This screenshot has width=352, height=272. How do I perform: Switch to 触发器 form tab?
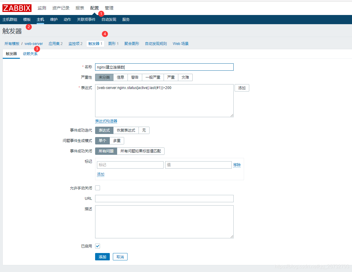point(11,54)
